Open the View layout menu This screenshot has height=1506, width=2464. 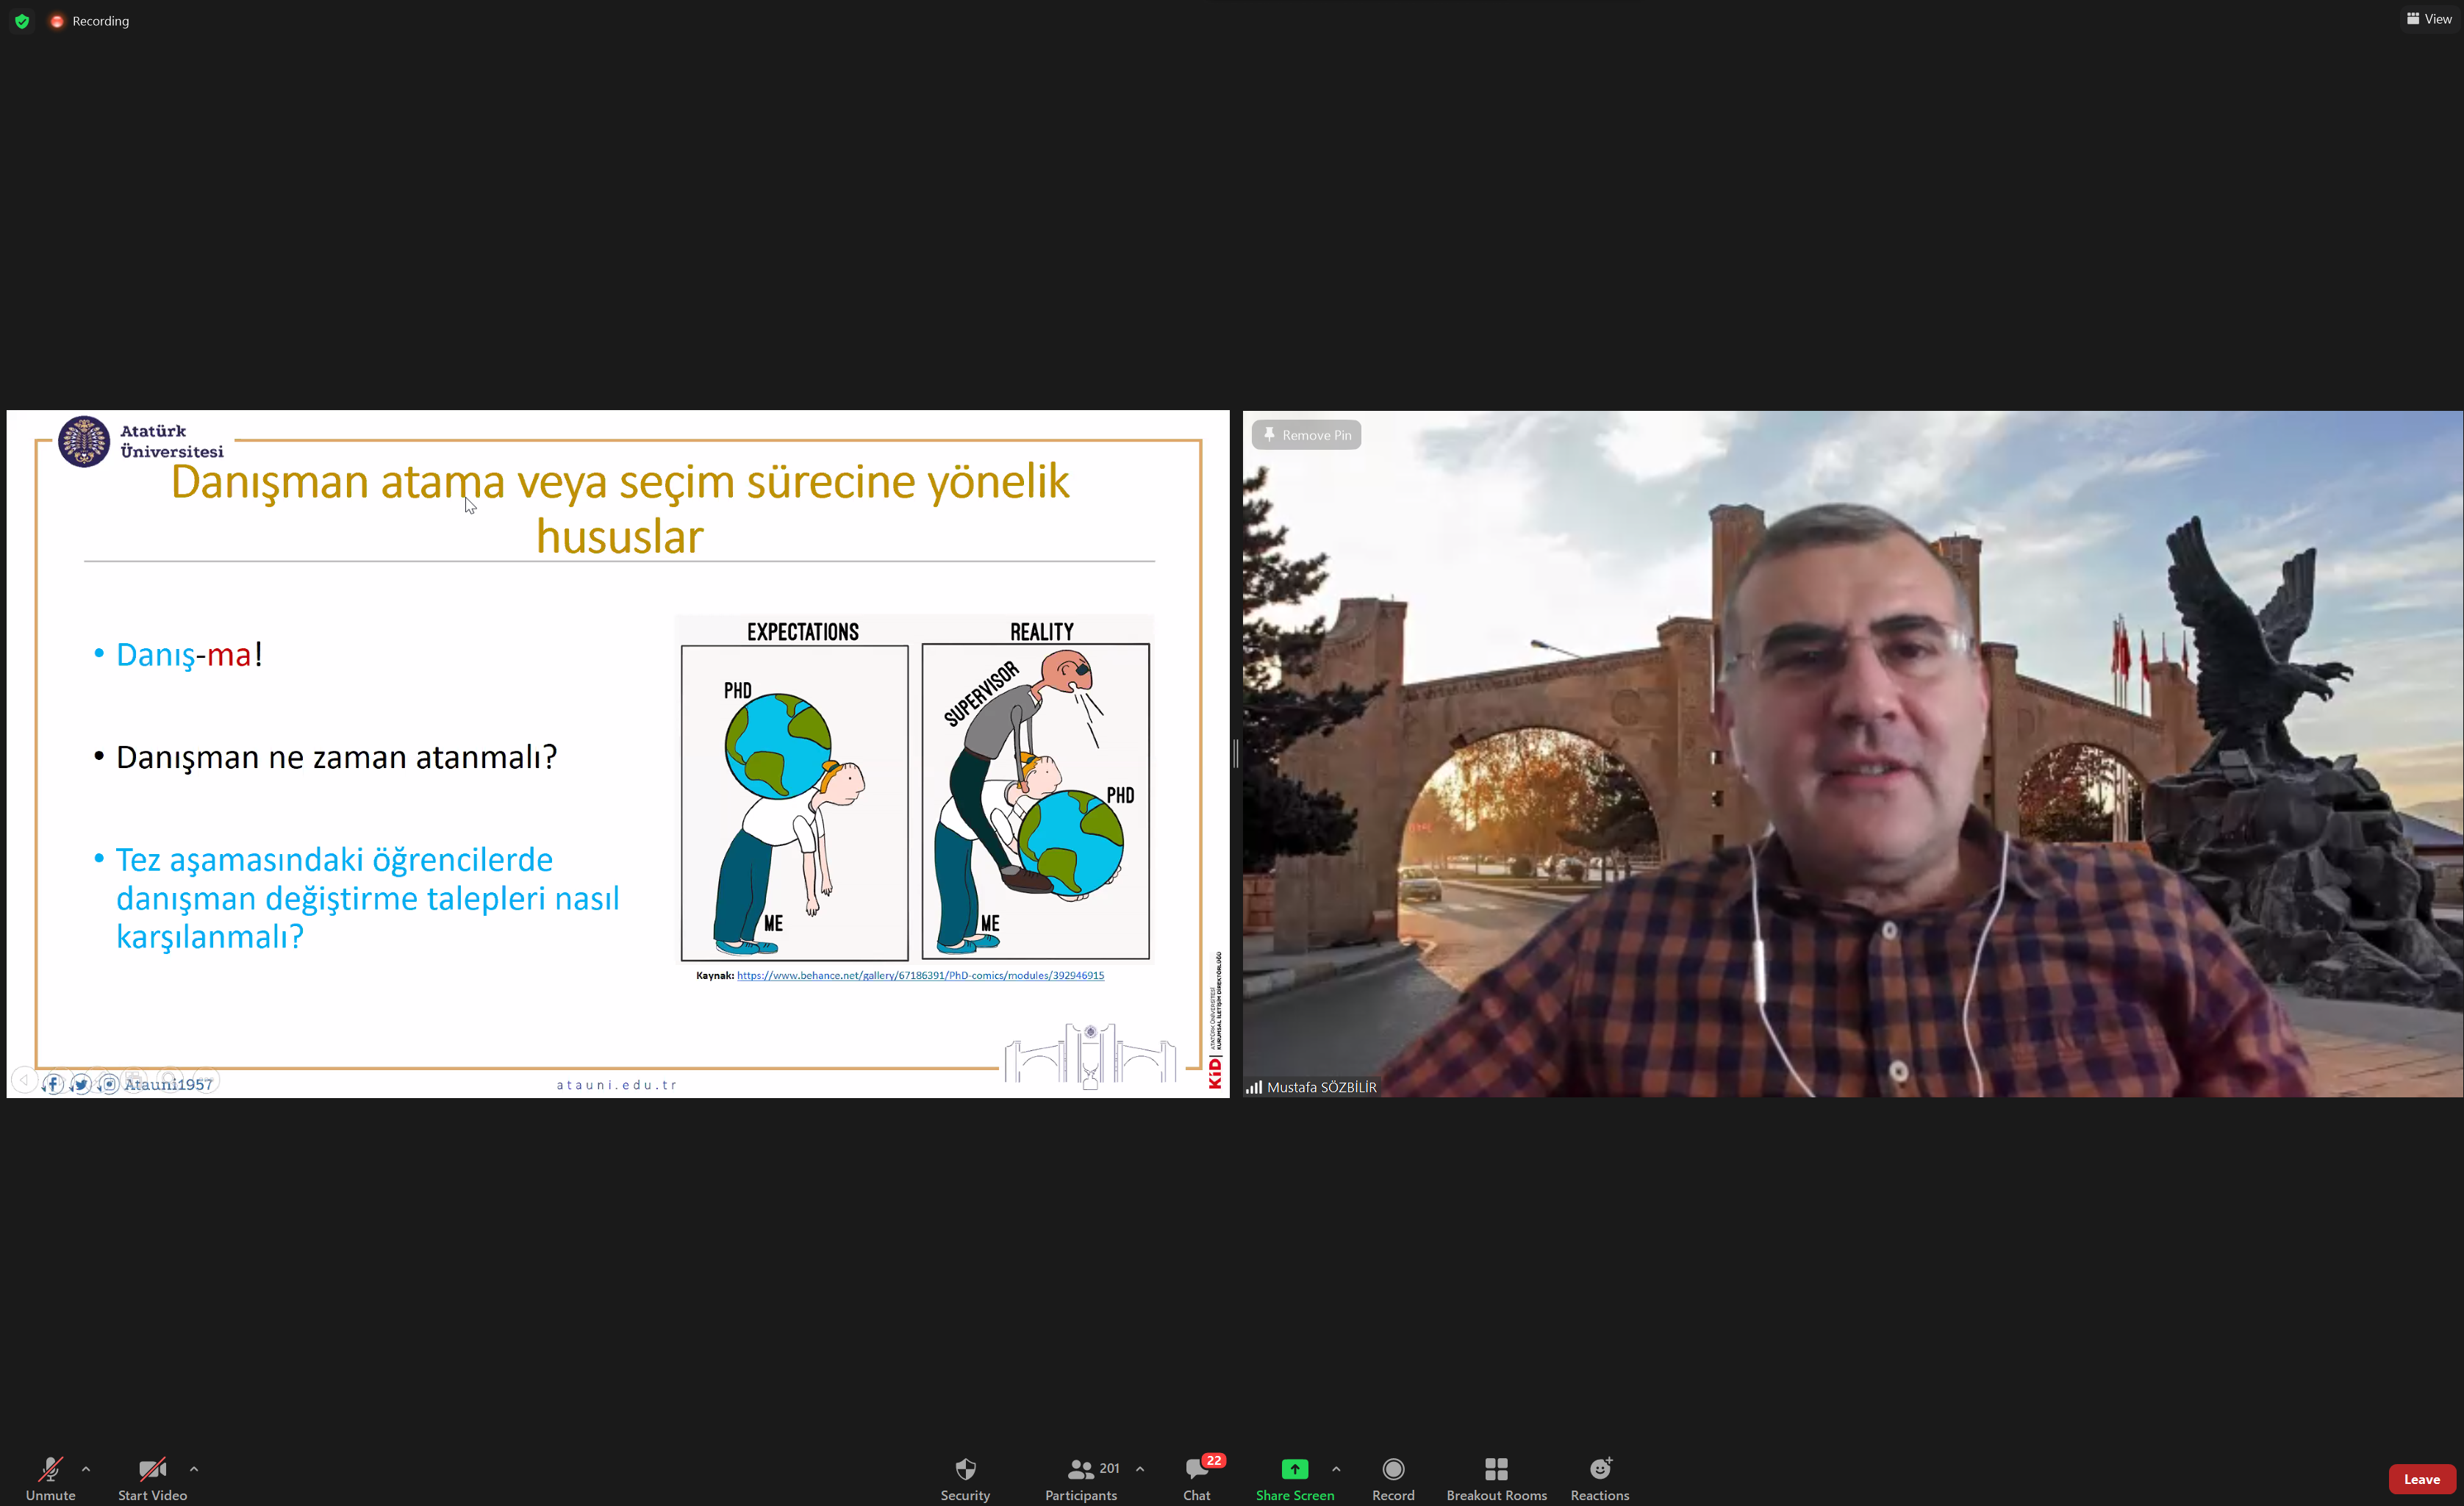(x=2429, y=19)
